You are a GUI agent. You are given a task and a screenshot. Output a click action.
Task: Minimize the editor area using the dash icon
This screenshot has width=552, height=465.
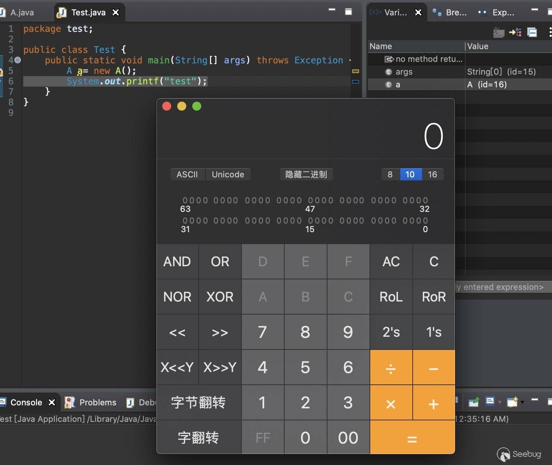[x=332, y=10]
